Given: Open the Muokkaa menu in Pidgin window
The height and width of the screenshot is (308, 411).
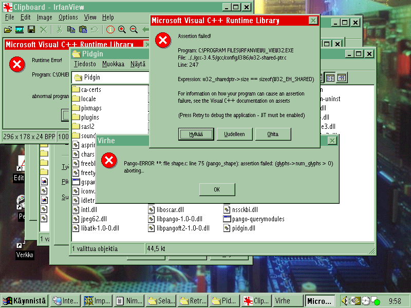Looking at the screenshot, I should [x=113, y=64].
